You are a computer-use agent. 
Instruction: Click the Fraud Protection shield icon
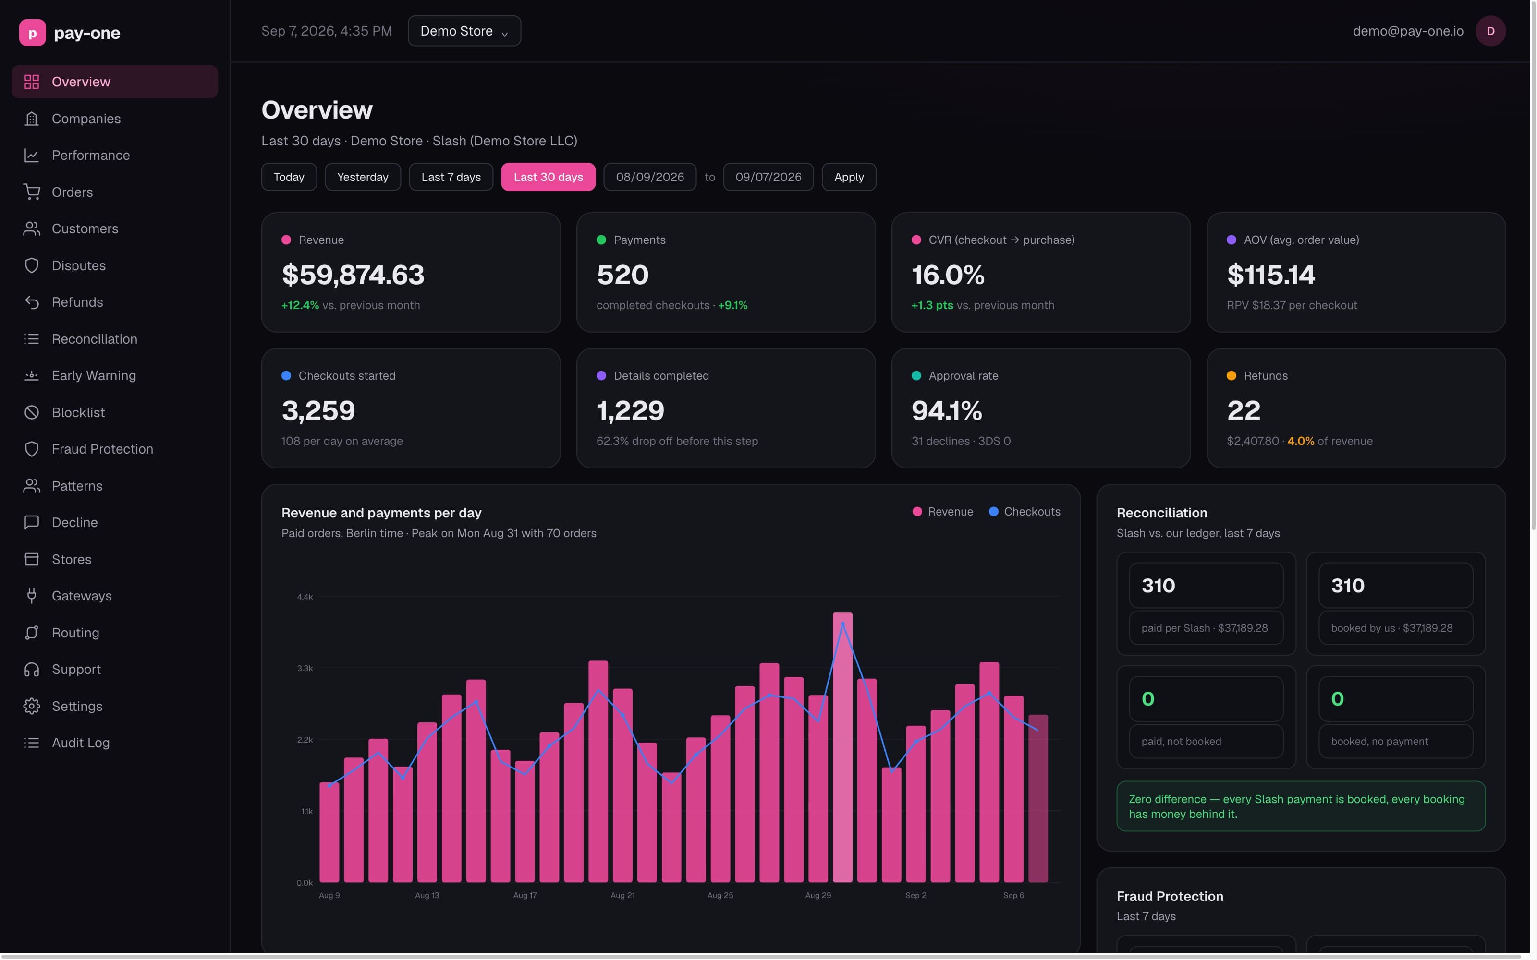(x=32, y=449)
